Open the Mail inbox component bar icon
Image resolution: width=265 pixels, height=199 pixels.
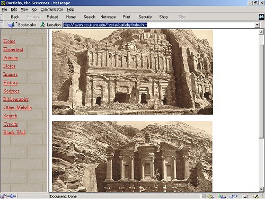[222, 196]
